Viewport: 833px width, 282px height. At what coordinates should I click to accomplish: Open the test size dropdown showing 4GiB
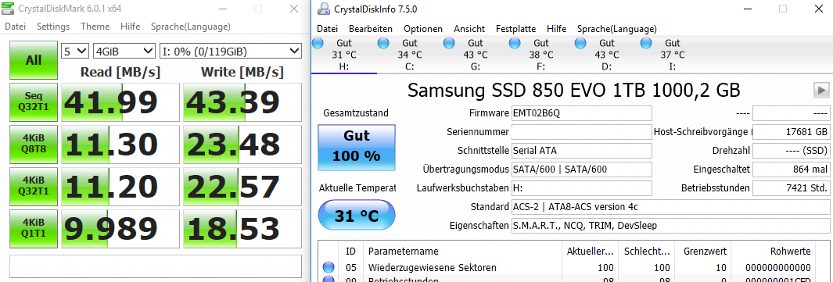pyautogui.click(x=124, y=52)
